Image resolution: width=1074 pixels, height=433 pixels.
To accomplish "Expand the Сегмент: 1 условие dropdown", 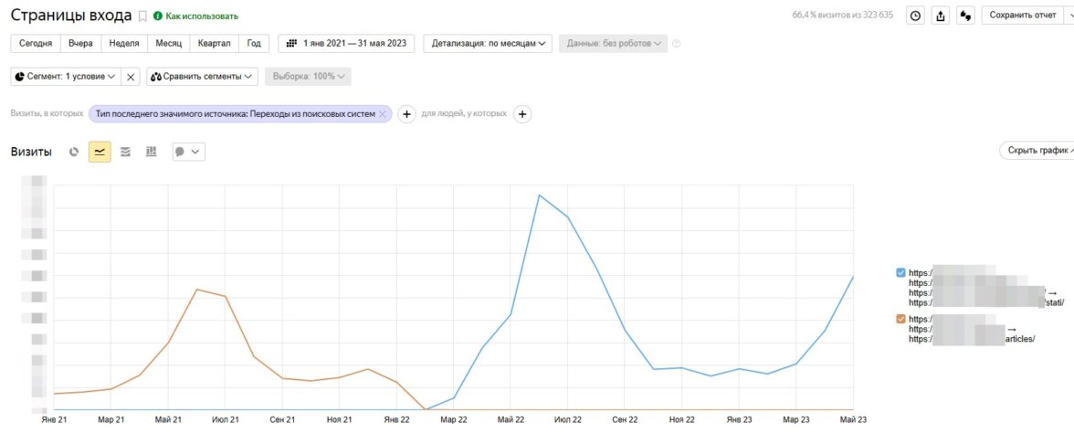I will pos(65,77).
